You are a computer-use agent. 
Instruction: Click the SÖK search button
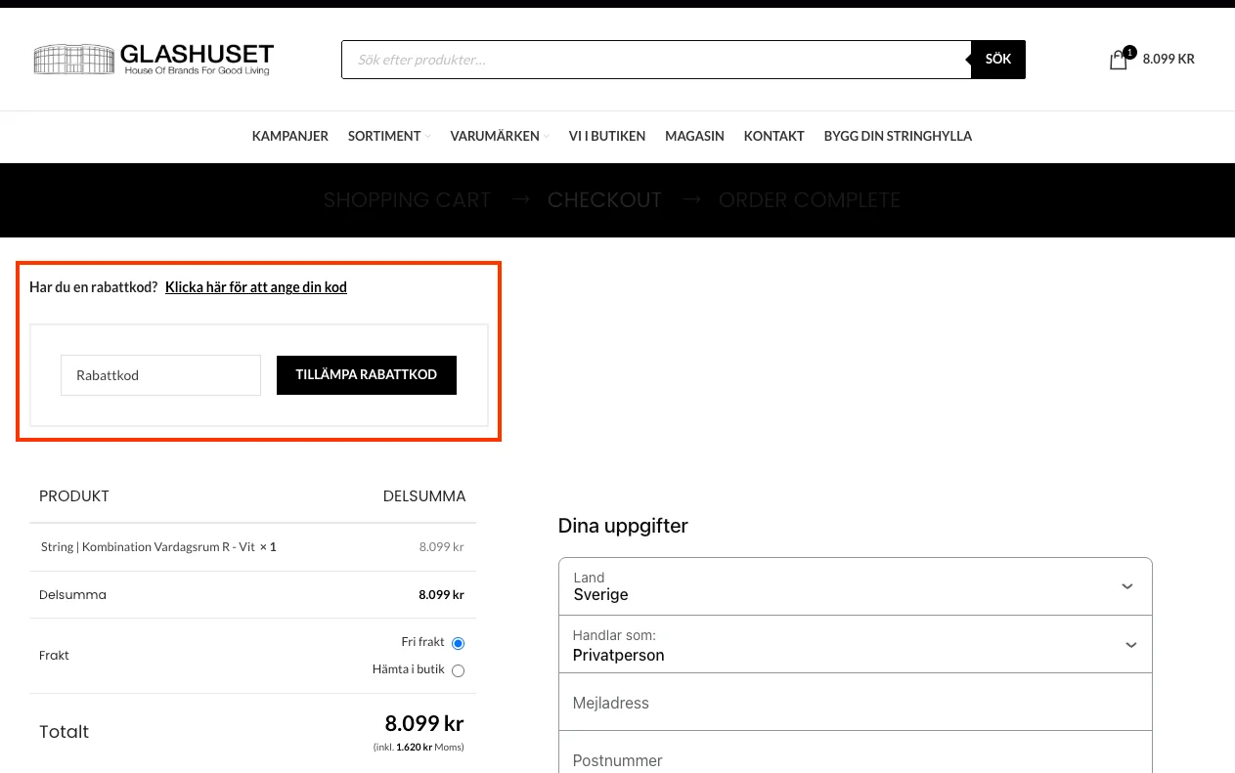[x=997, y=60]
